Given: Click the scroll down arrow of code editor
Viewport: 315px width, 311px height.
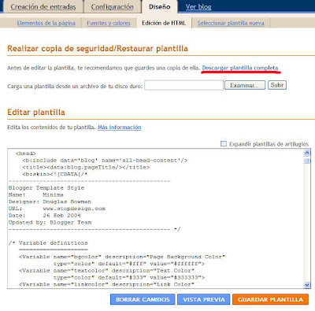Looking at the screenshot, I should click(x=307, y=285).
